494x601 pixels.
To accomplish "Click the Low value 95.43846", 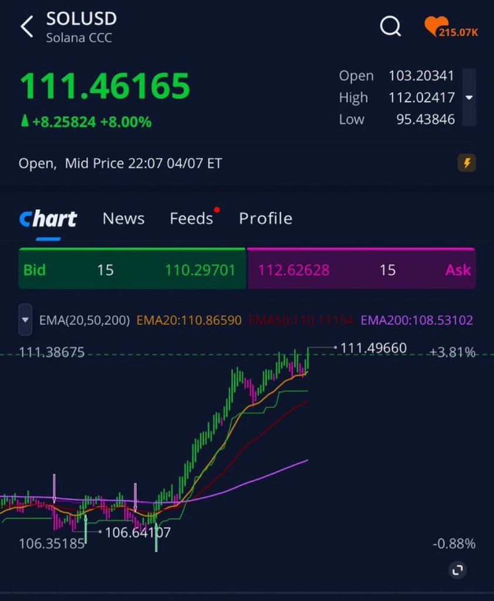I will (x=425, y=120).
